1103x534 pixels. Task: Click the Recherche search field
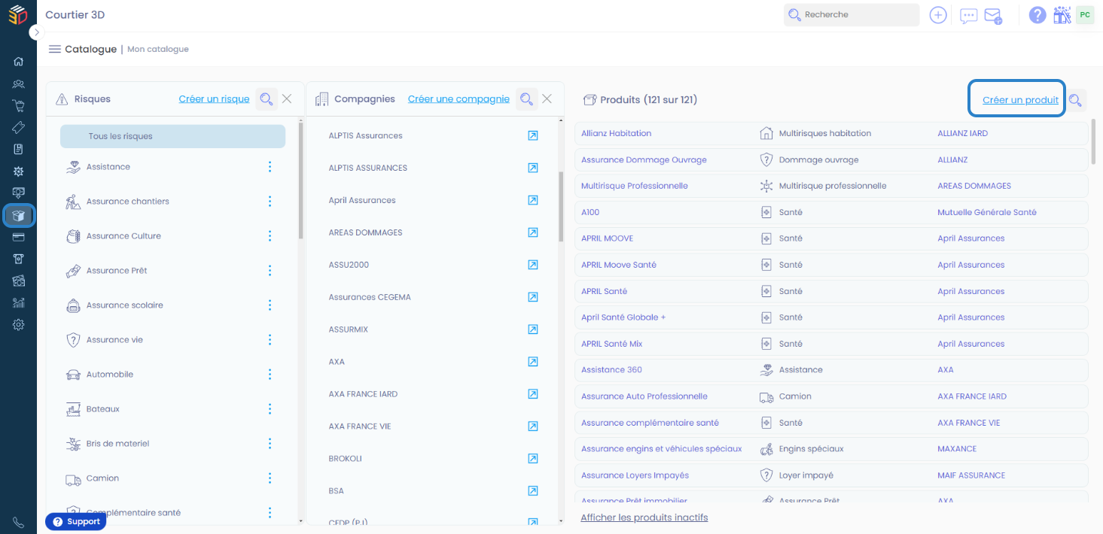(852, 15)
